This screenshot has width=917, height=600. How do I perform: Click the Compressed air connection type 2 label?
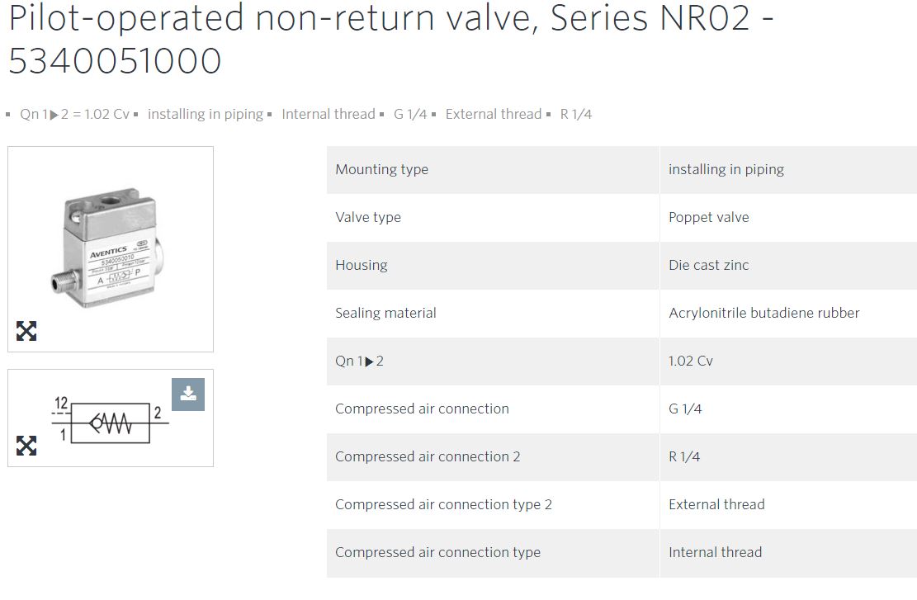coord(443,505)
